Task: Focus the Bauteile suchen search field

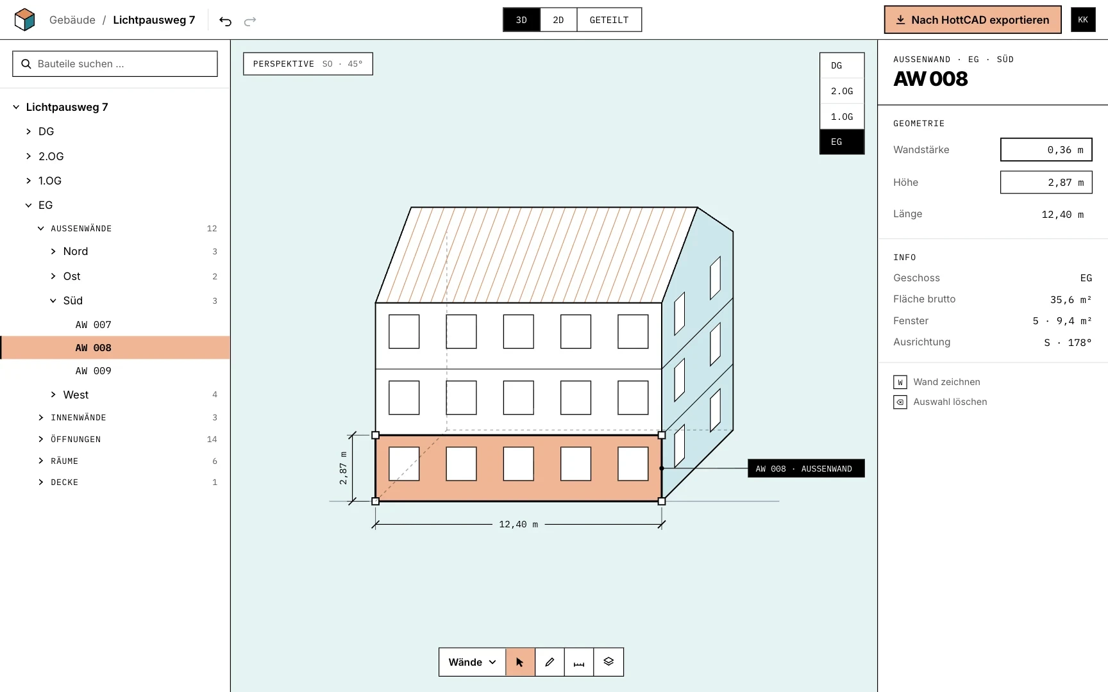Action: tap(115, 64)
